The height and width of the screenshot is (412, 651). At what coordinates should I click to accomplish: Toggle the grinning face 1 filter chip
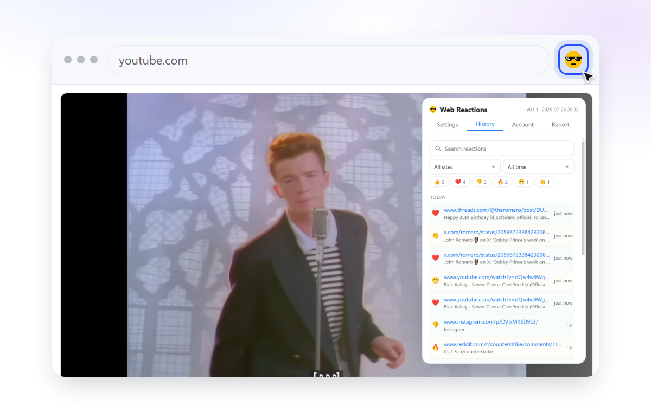[523, 182]
